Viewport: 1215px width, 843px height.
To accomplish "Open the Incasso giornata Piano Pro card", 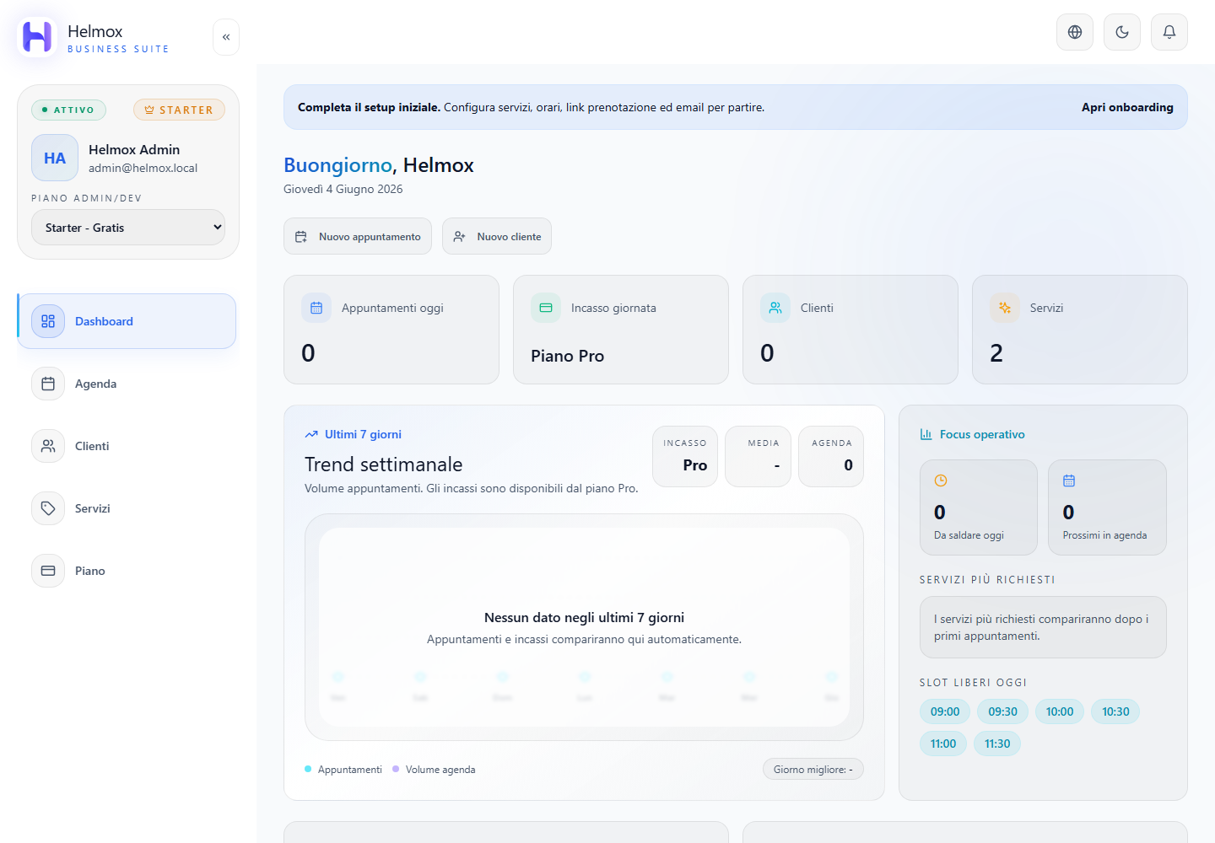I will point(621,330).
